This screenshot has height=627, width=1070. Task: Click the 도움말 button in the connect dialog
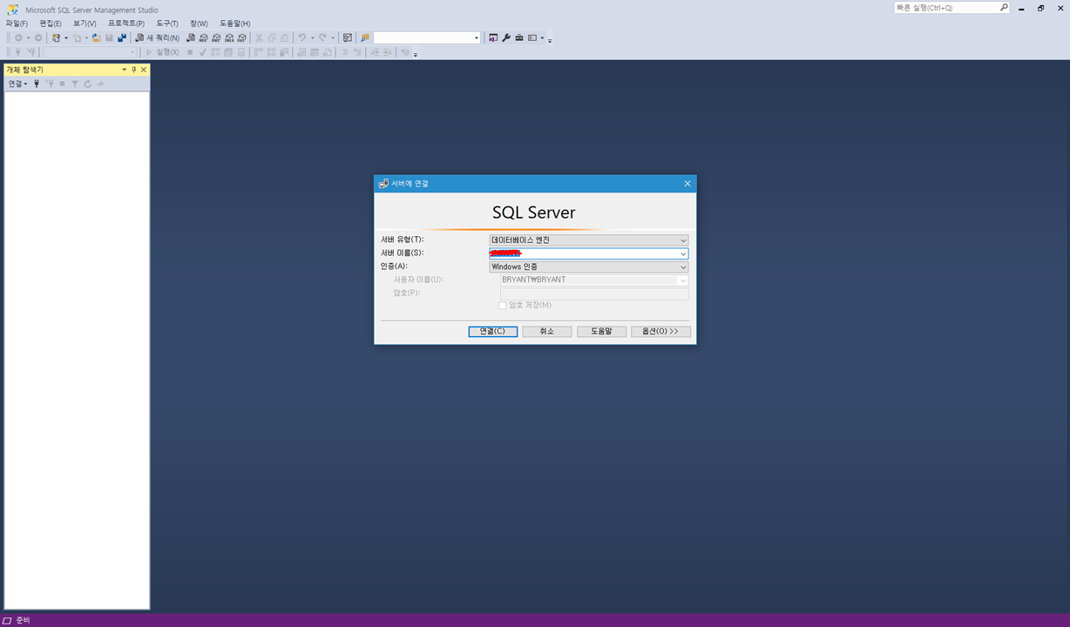click(601, 332)
